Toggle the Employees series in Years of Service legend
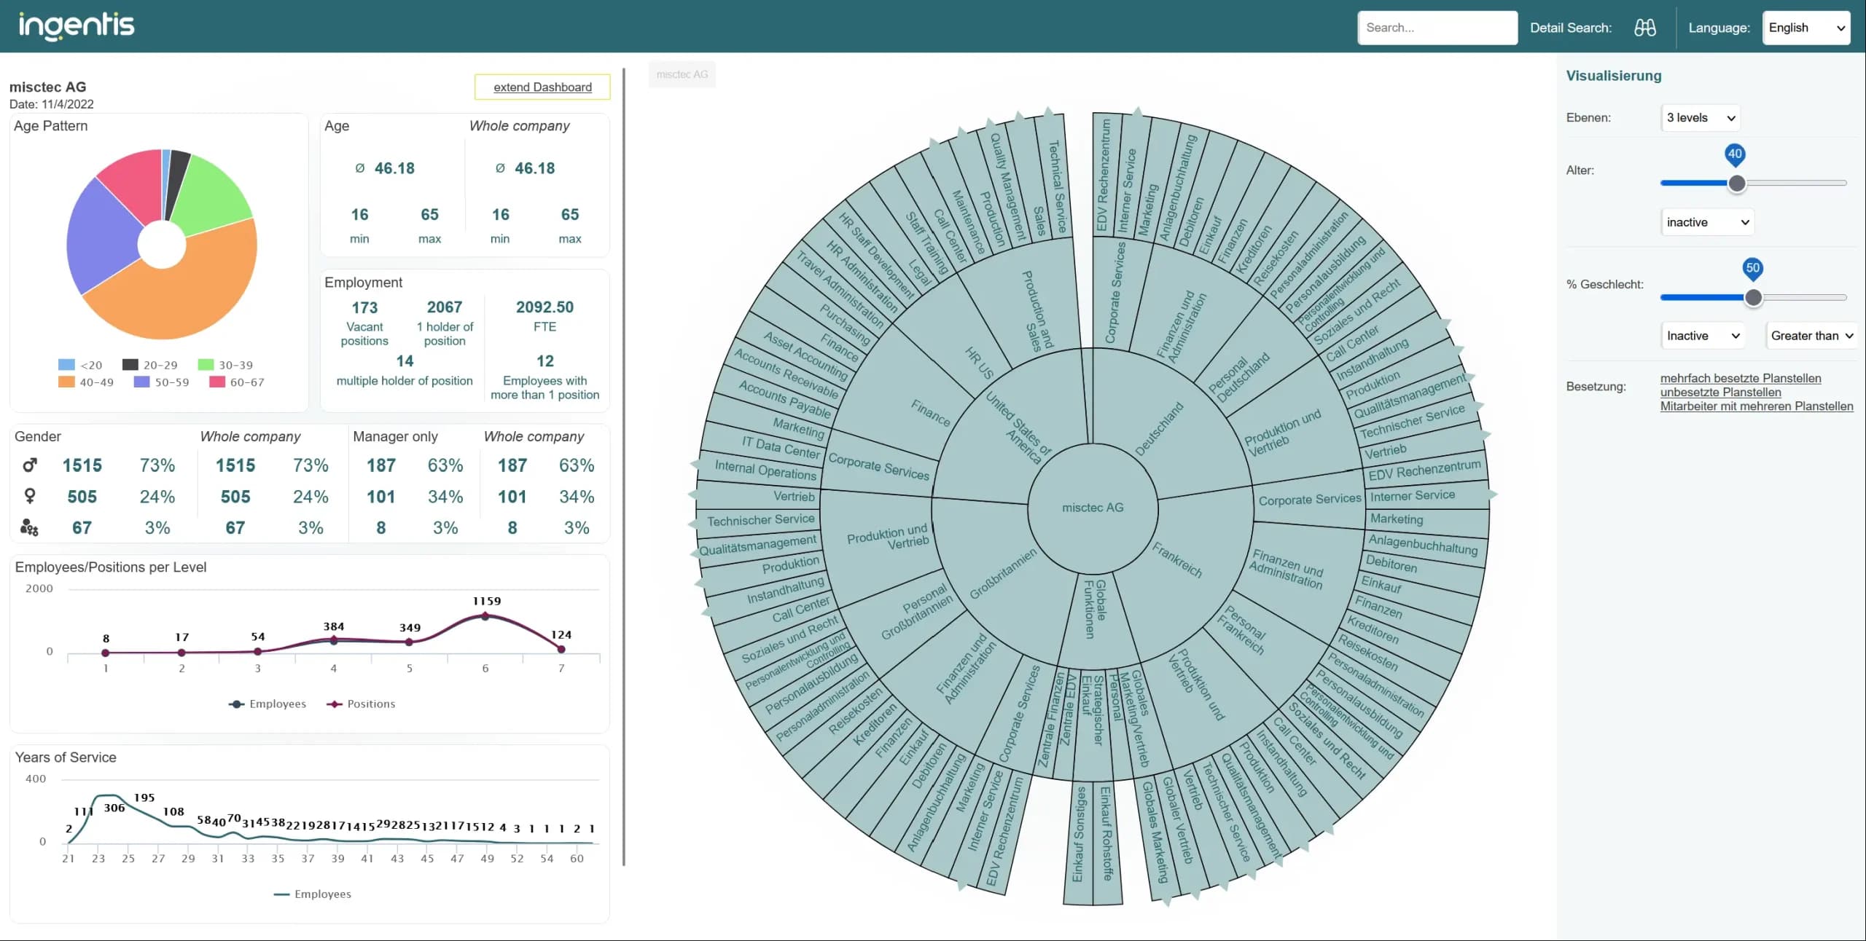Screen dimensions: 1866x941 tap(312, 894)
